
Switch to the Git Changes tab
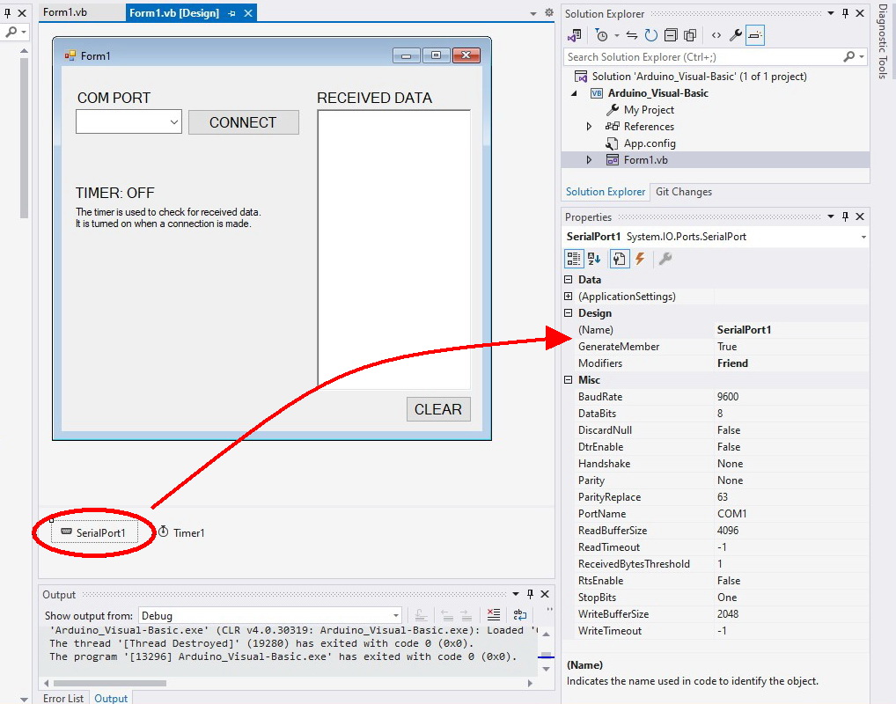pyautogui.click(x=683, y=191)
